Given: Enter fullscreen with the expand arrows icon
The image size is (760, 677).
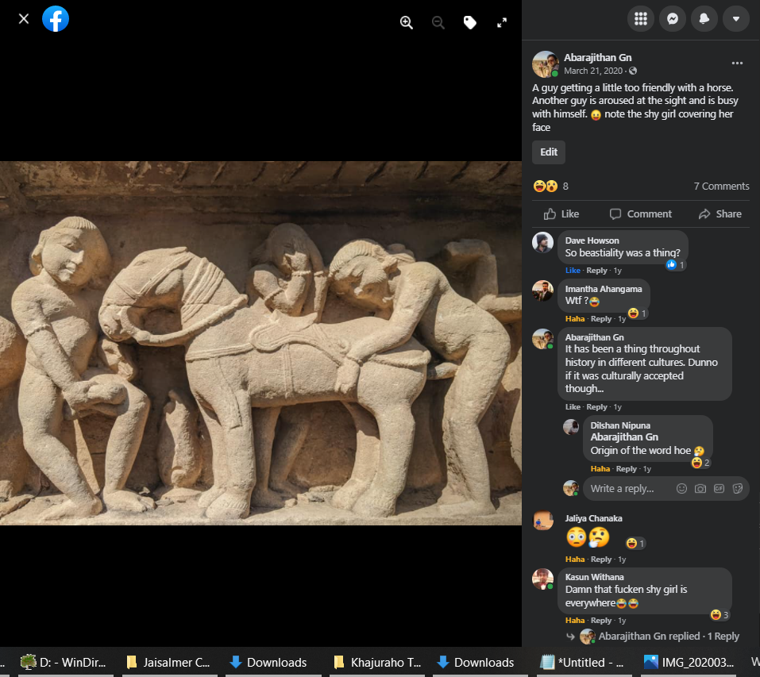Looking at the screenshot, I should (x=502, y=23).
